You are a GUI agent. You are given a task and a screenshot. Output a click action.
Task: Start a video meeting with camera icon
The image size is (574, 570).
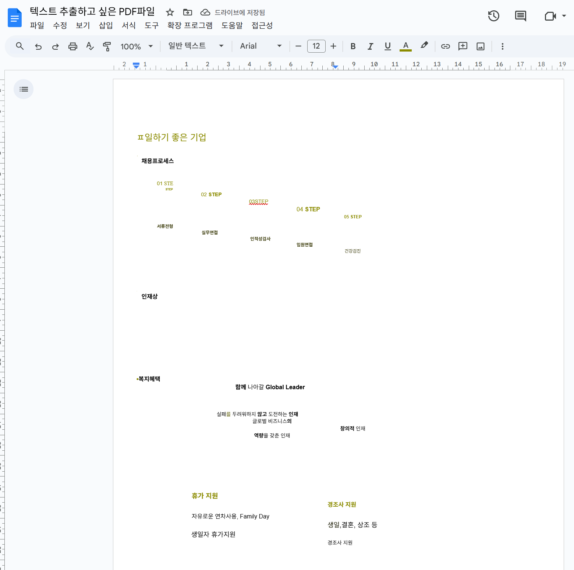click(550, 16)
